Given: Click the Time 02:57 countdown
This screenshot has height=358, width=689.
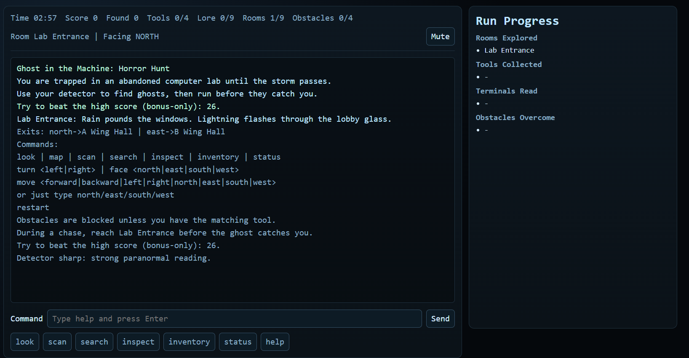Looking at the screenshot, I should click(34, 18).
